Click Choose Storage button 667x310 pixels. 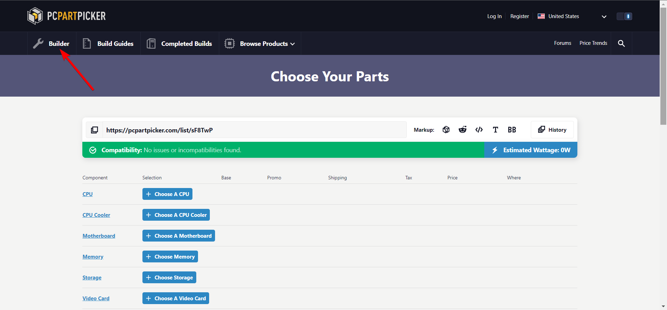(x=169, y=277)
